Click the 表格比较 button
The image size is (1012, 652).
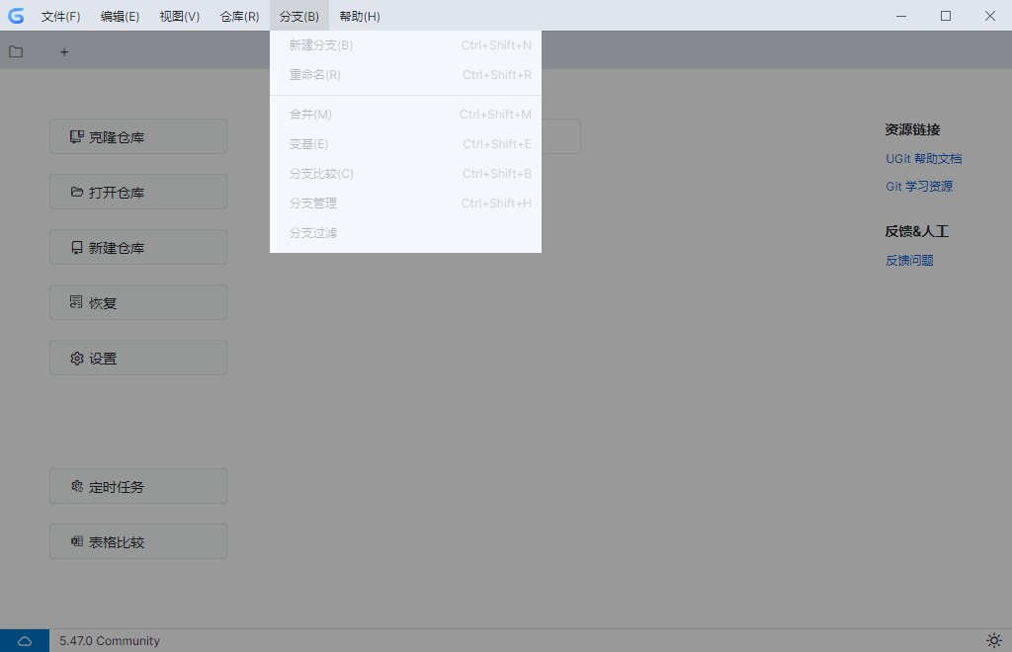pyautogui.click(x=138, y=541)
